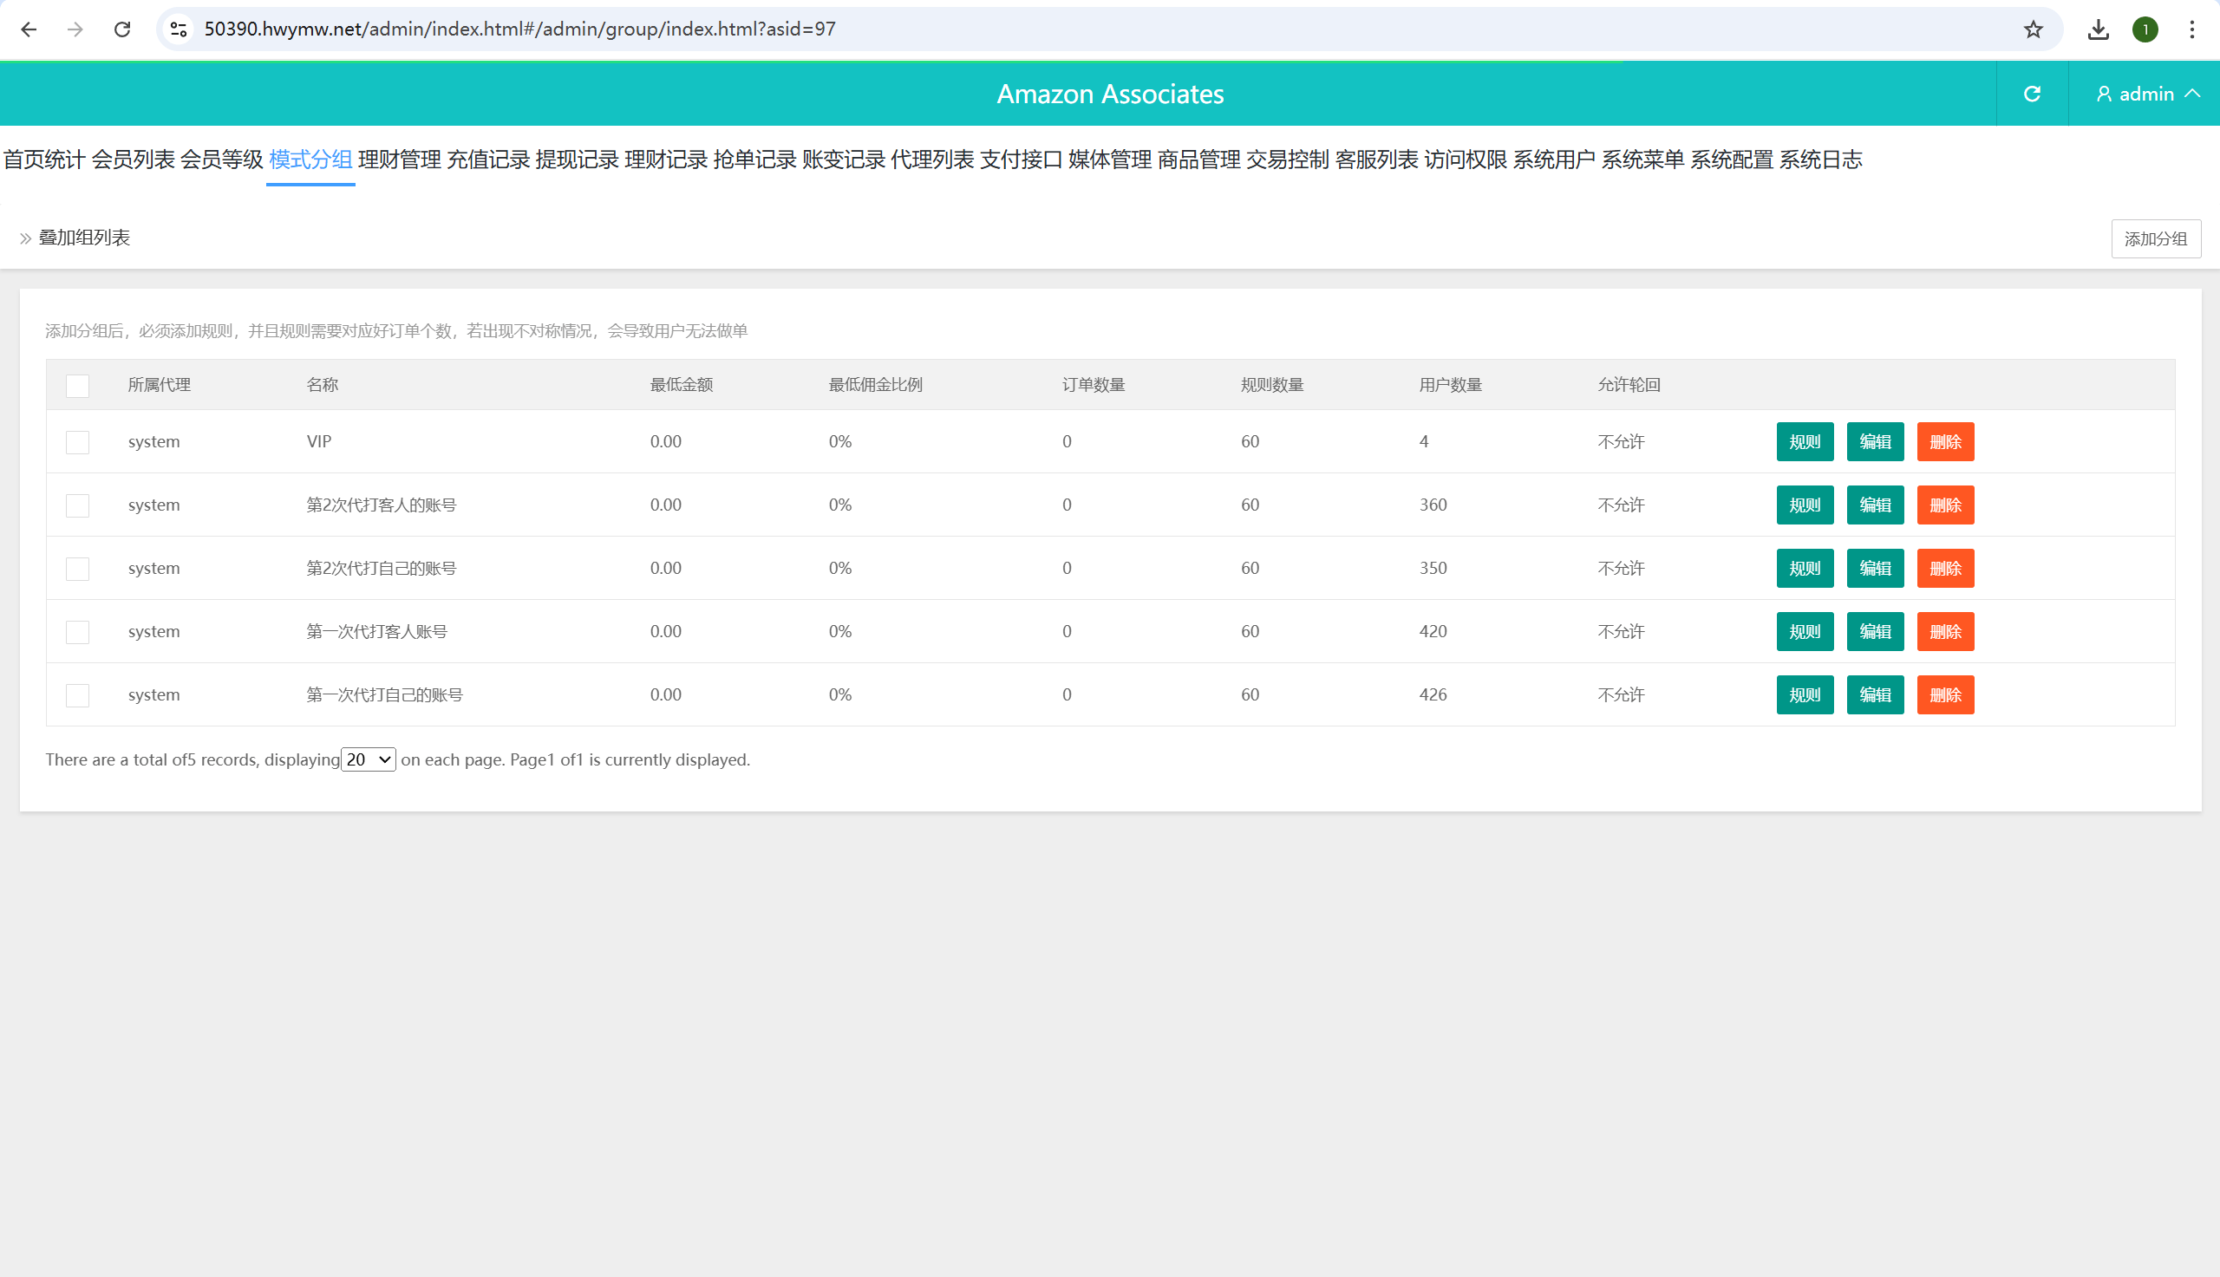Click the header refresh icon
This screenshot has height=1277, width=2220.
tap(2032, 94)
